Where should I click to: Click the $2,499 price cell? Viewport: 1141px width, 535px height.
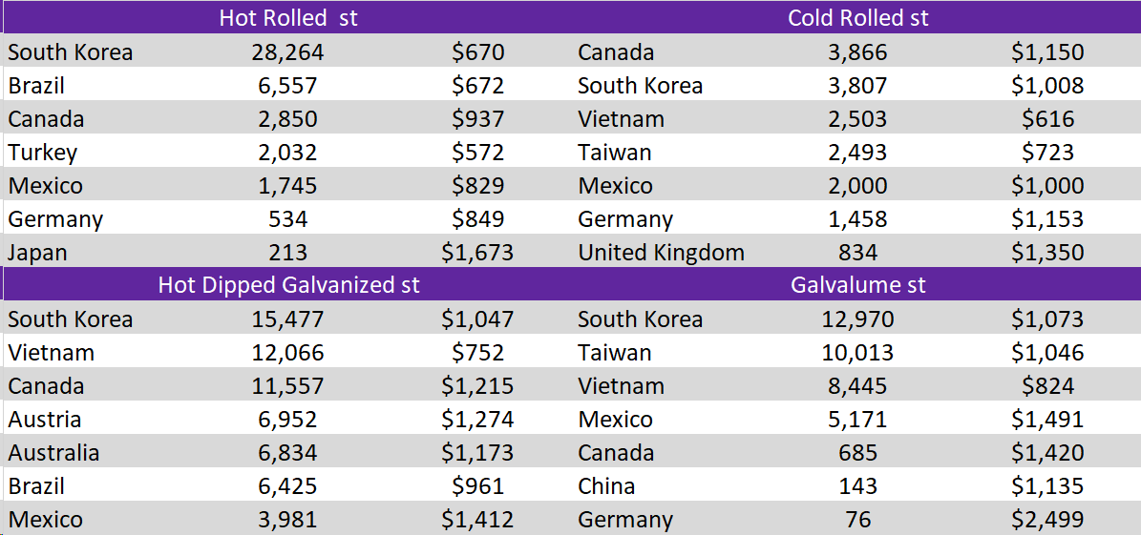[x=1047, y=520]
